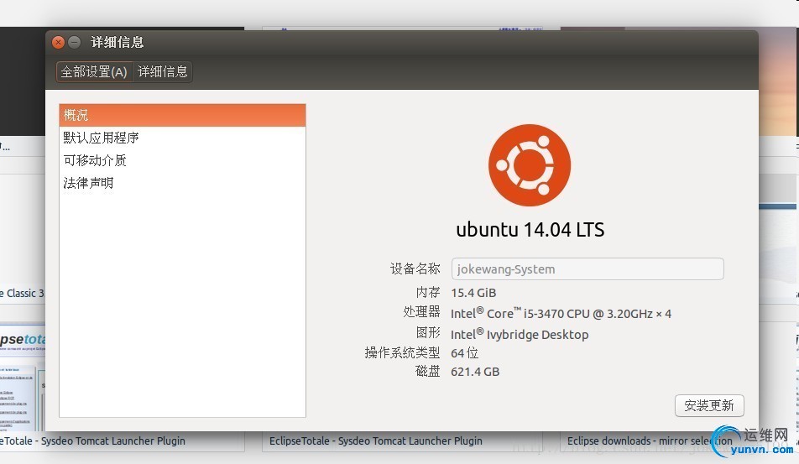The image size is (799, 464).
Task: Minimize the 详细信息 window
Action: click(75, 42)
